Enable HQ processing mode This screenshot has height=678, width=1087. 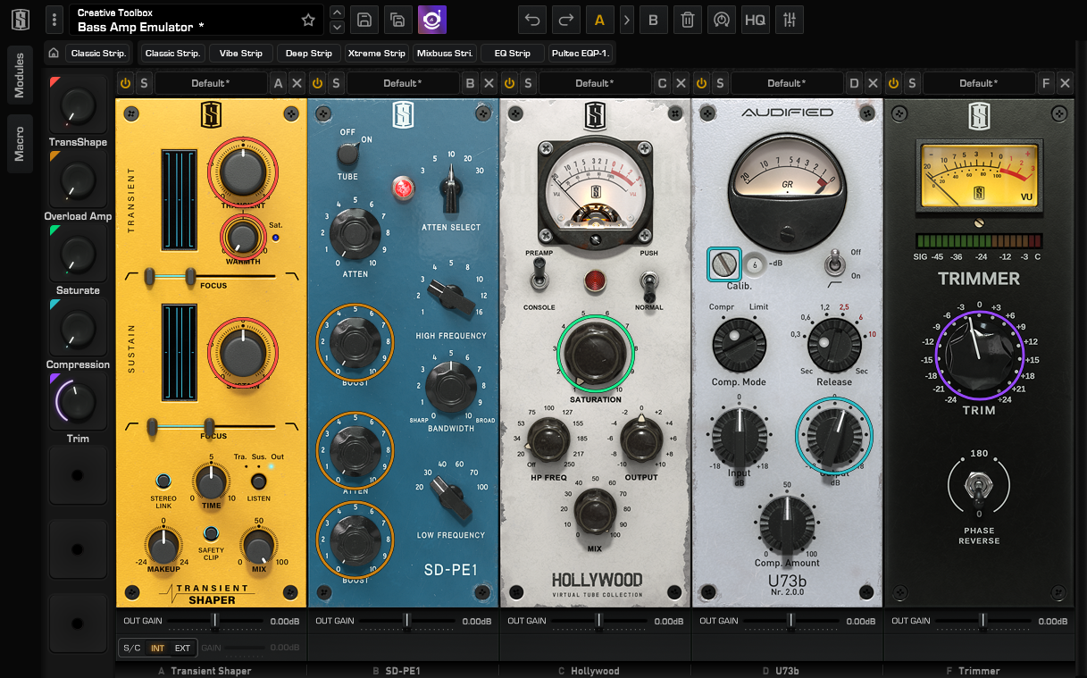[755, 19]
